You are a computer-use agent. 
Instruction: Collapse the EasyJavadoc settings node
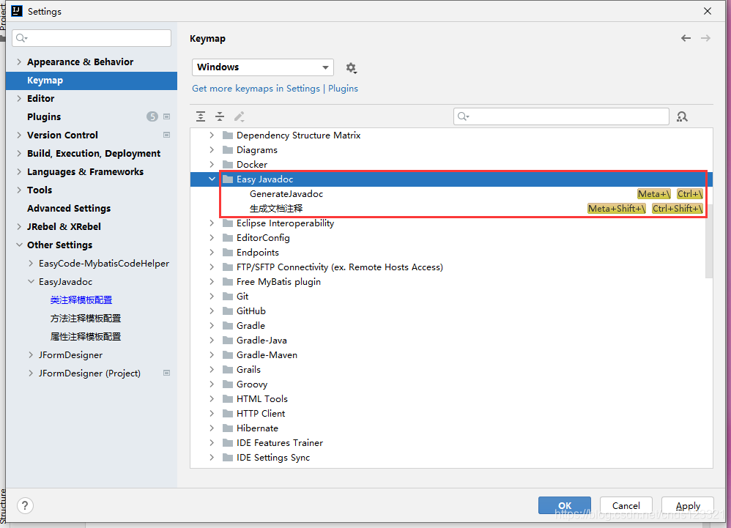click(x=31, y=281)
